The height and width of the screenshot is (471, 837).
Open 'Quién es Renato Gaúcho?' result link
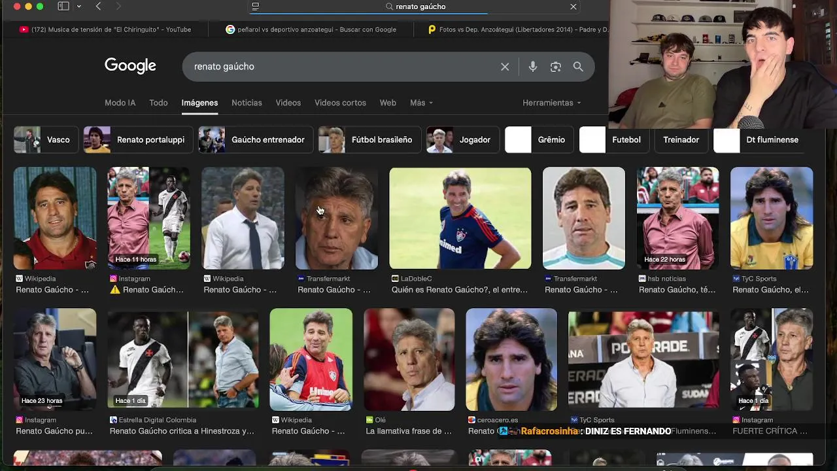[x=460, y=290]
